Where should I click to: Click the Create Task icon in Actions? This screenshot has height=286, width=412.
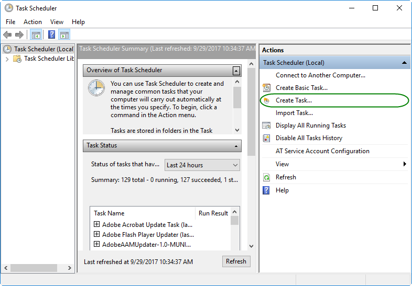tap(266, 100)
